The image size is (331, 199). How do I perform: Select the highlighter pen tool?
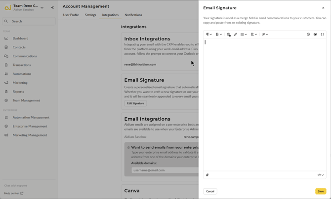(x=236, y=34)
